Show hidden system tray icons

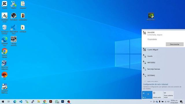[151, 102]
